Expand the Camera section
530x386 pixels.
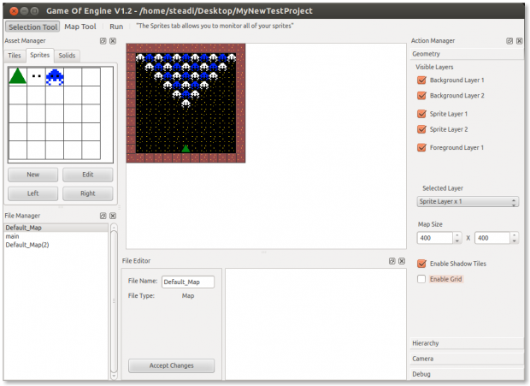click(467, 359)
